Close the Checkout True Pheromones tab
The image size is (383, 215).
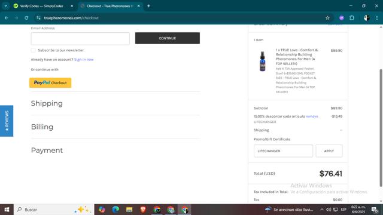tap(138, 6)
